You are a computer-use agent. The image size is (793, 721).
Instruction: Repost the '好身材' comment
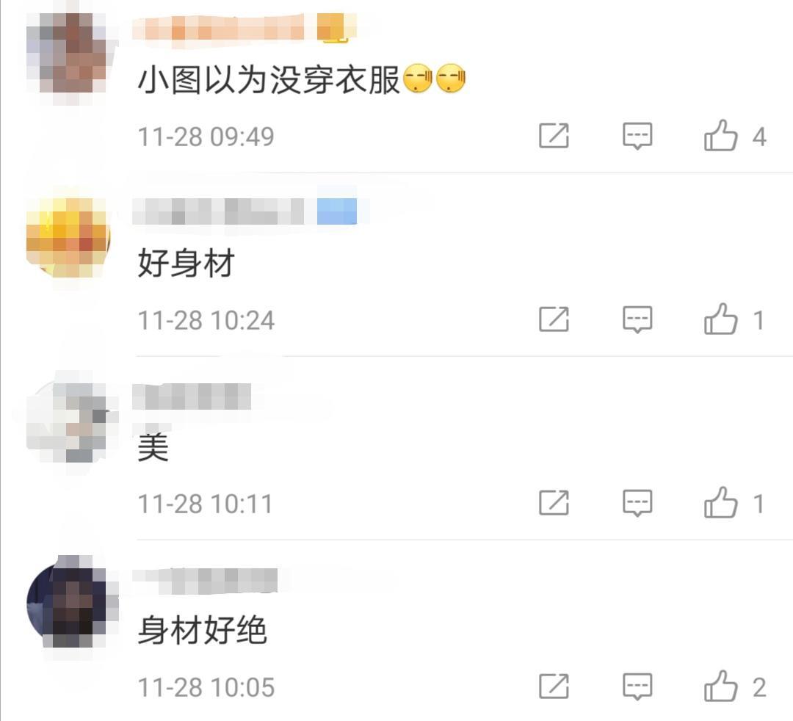click(x=554, y=319)
